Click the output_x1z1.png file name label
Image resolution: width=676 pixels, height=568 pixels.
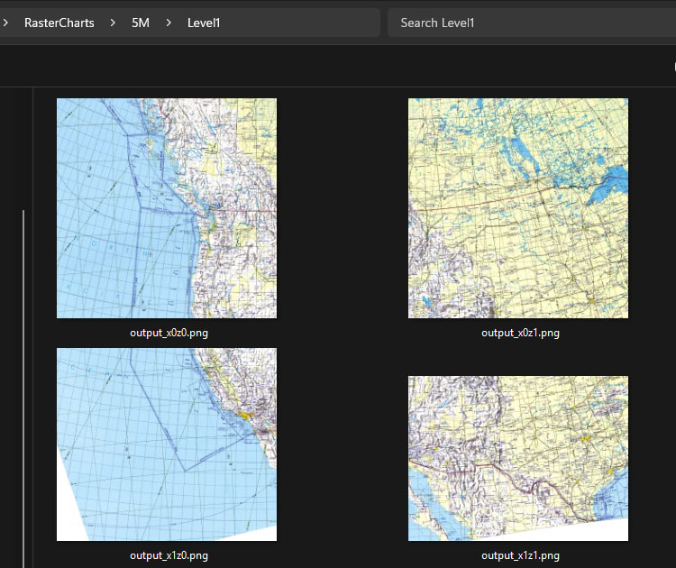(x=520, y=555)
